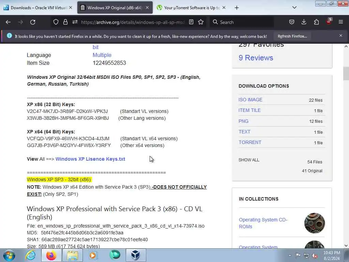Click the Refresh Firefox button
The height and width of the screenshot is (262, 349).
292,36
